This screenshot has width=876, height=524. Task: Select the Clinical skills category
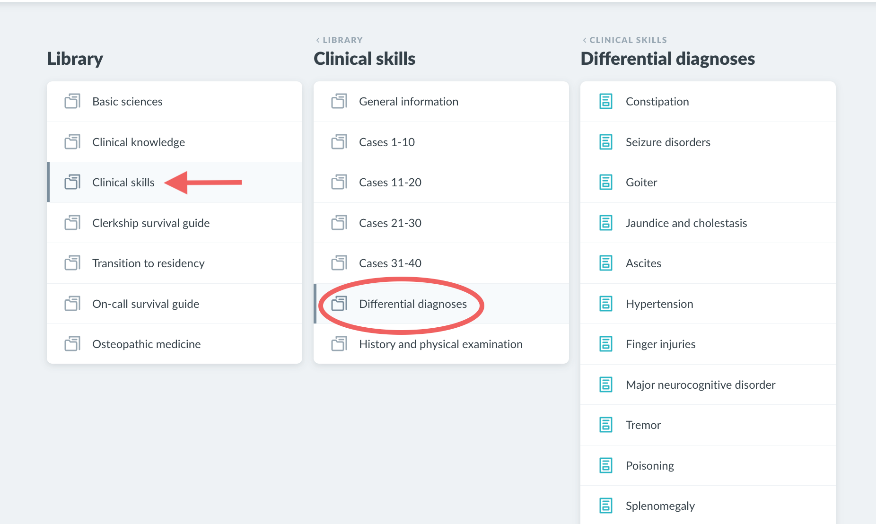[175, 183]
